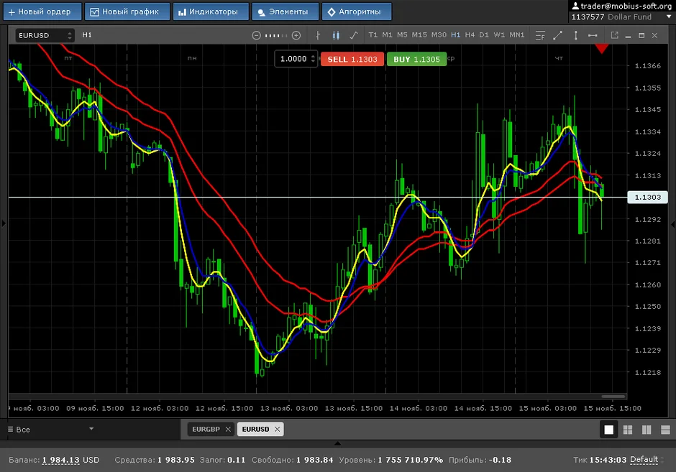Close the EURUSD tab

point(277,429)
